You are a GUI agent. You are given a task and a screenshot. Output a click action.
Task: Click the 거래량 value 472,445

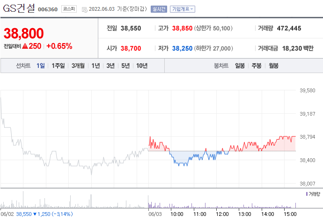tap(289, 28)
